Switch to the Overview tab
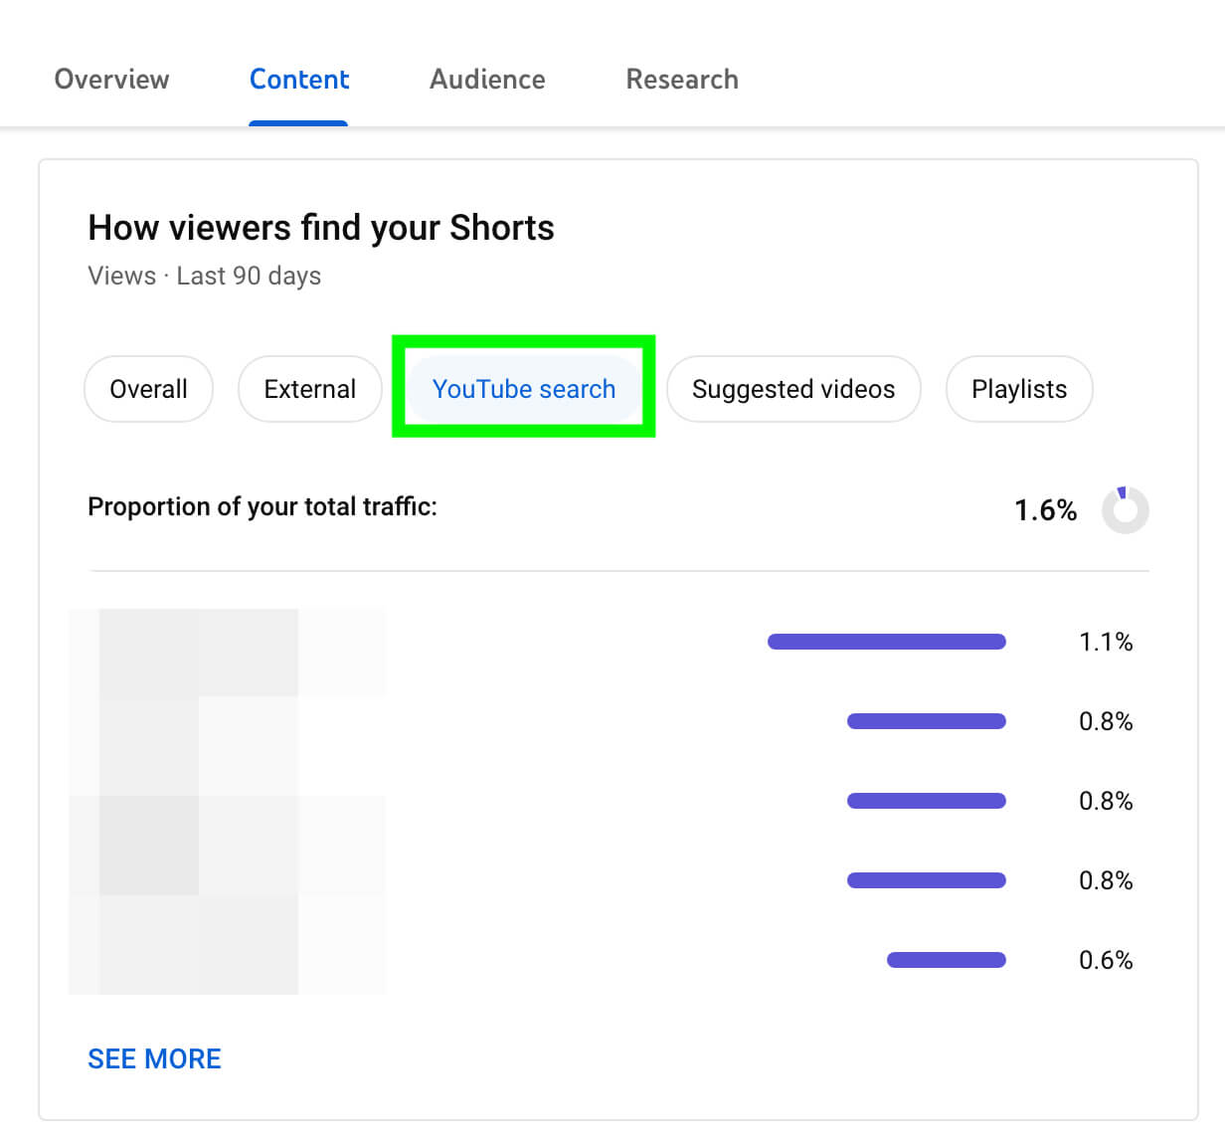 point(111,80)
